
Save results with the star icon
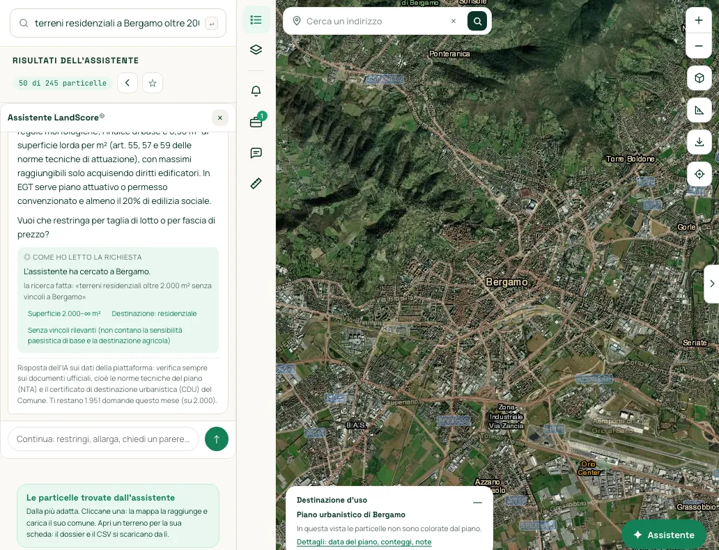click(153, 83)
